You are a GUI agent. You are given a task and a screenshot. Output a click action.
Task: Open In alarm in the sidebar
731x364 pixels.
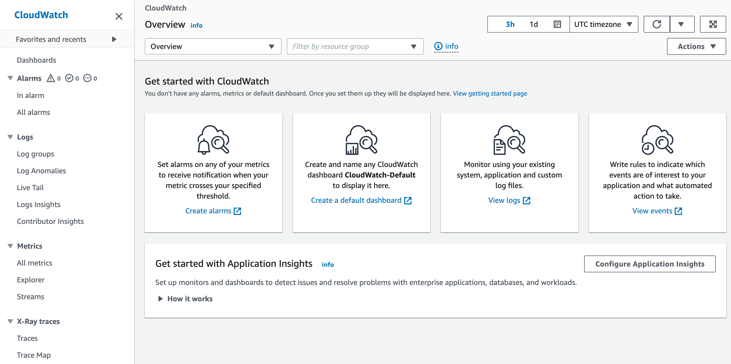point(30,95)
